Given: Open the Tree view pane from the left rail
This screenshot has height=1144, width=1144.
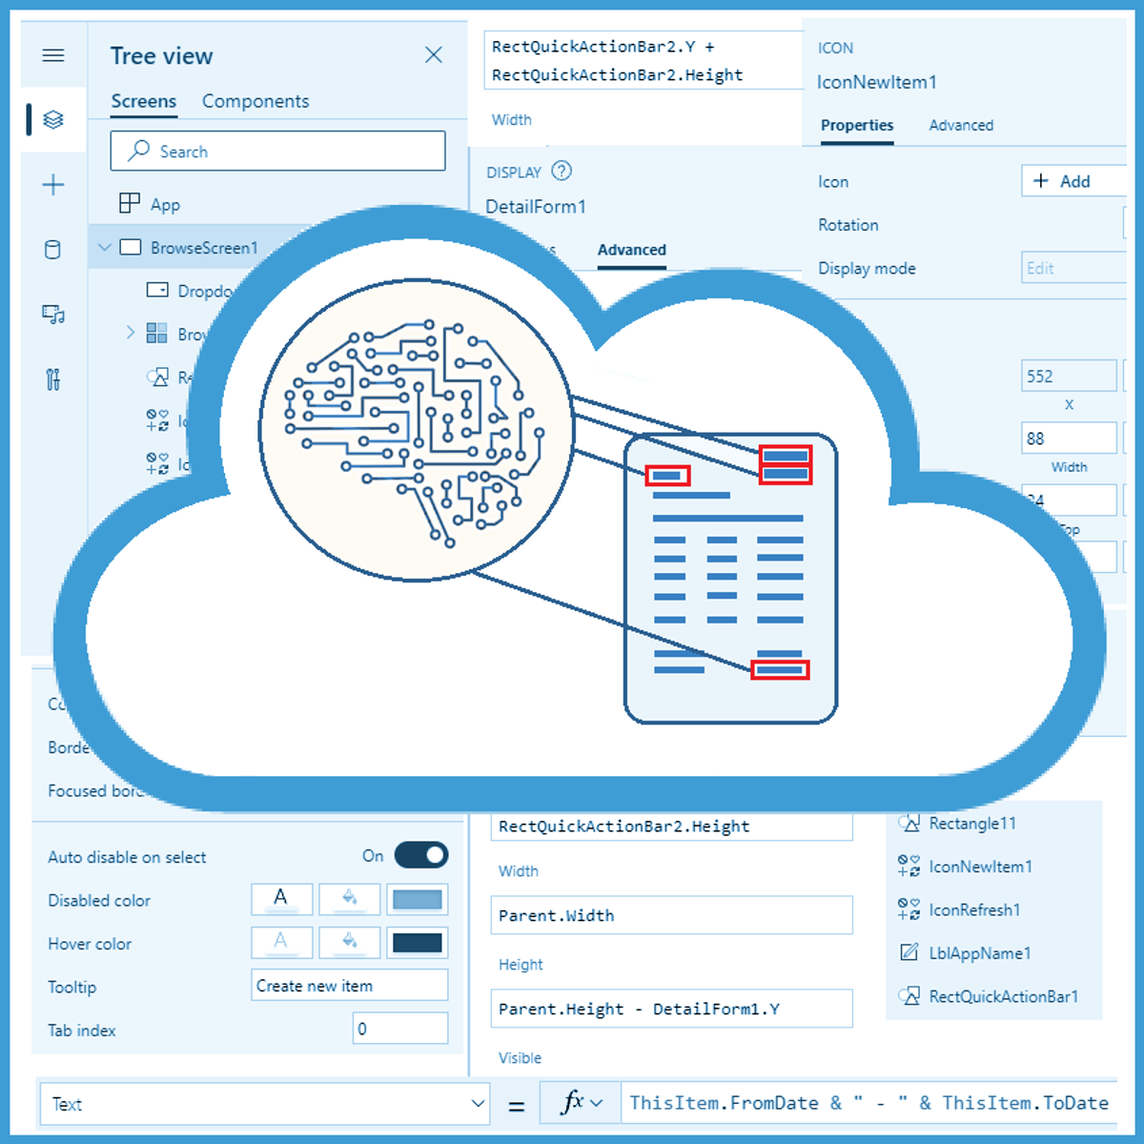Looking at the screenshot, I should [x=53, y=119].
